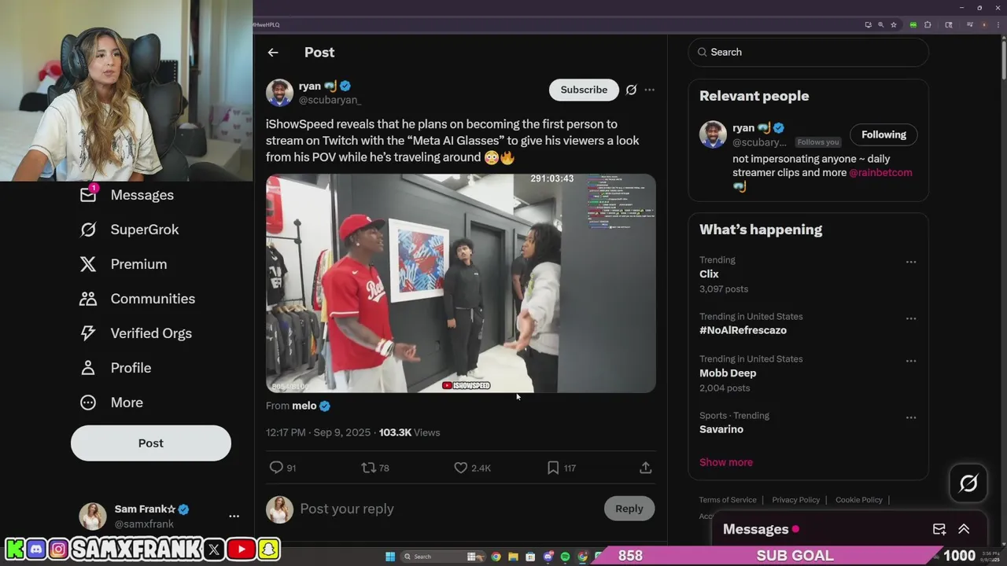Viewport: 1007px width, 566px height.
Task: Open Verified Orgs from the sidebar
Action: click(136, 333)
